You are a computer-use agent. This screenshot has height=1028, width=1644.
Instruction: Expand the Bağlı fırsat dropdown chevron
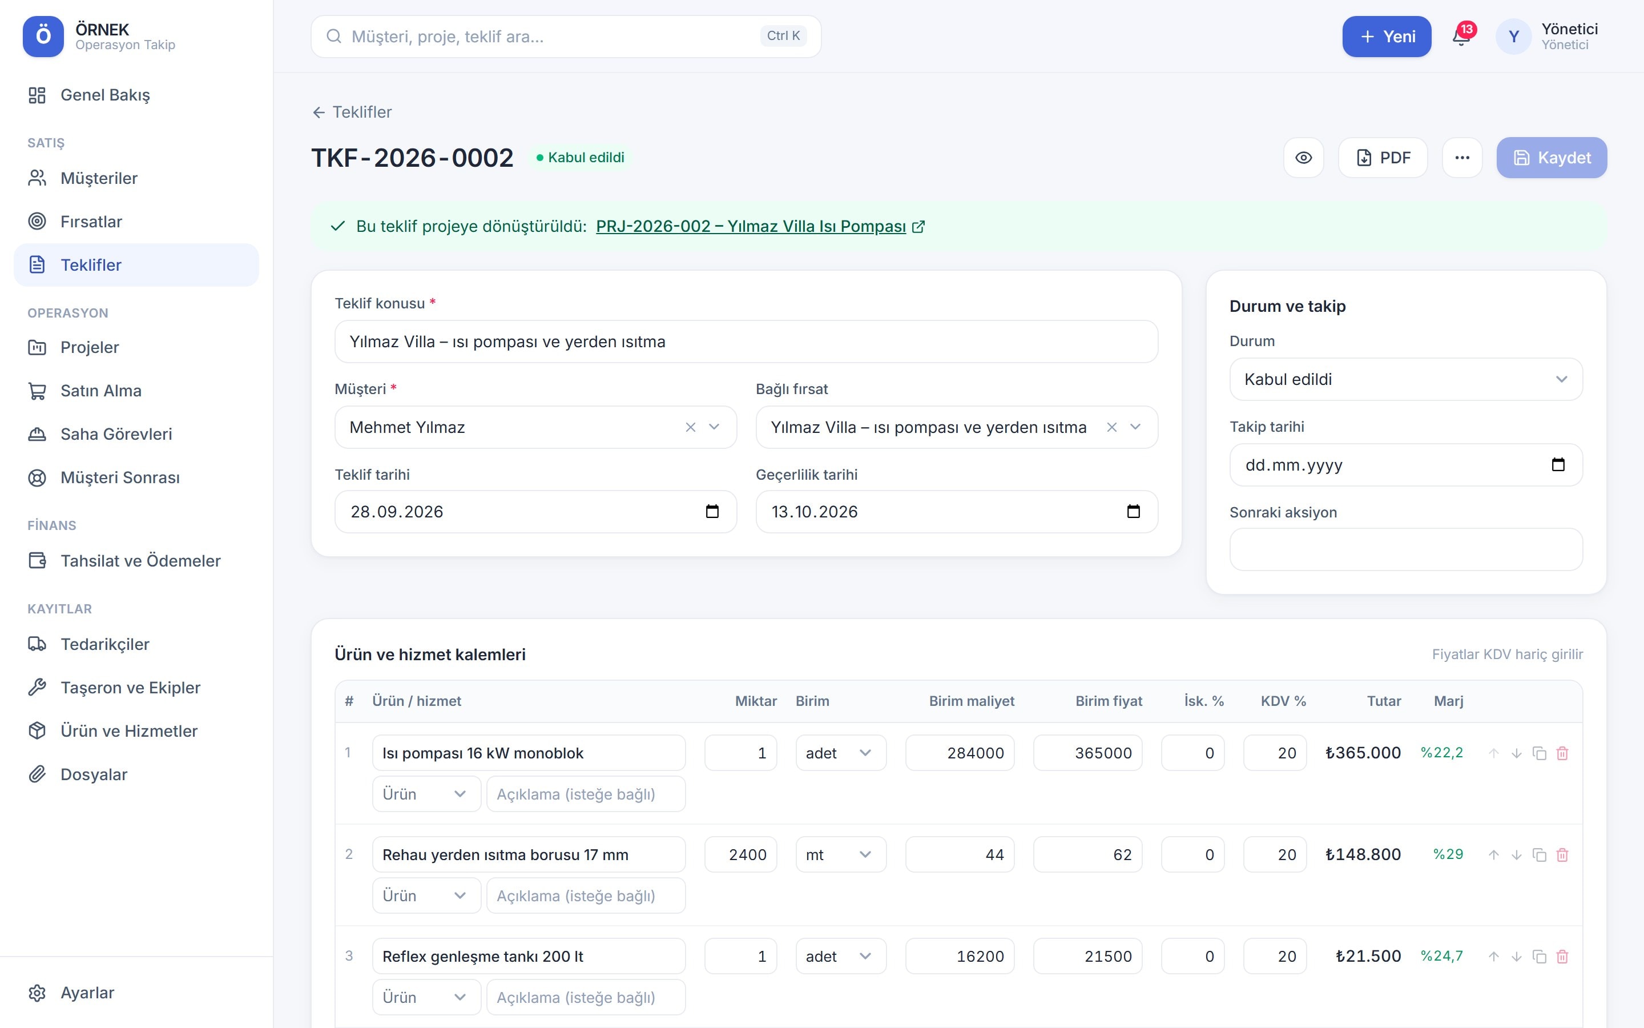1135,427
